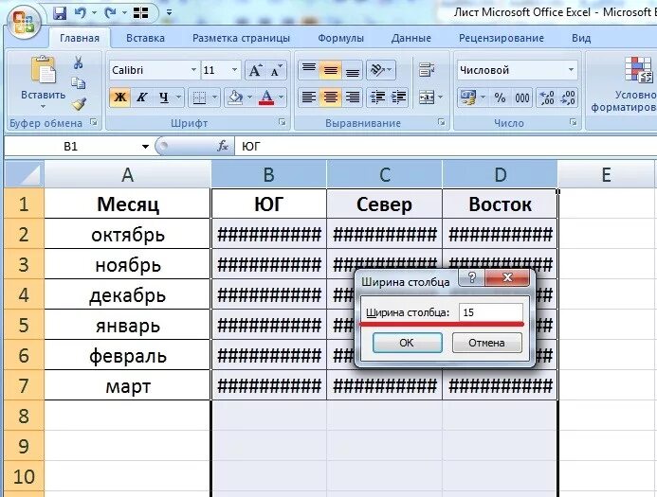Align cell content to the bottom

(x=353, y=70)
